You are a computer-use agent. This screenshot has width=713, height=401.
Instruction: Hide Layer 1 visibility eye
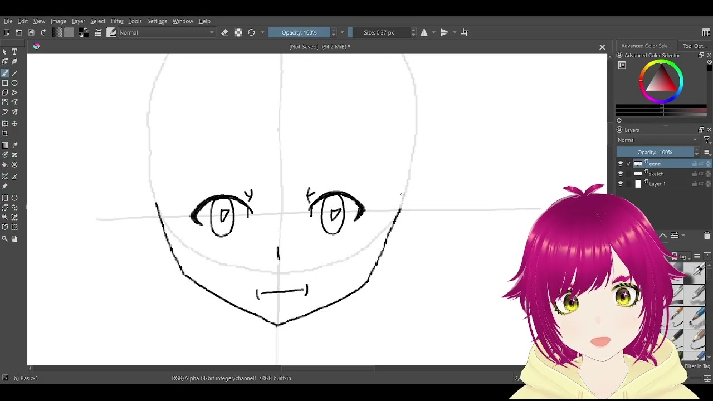click(621, 184)
